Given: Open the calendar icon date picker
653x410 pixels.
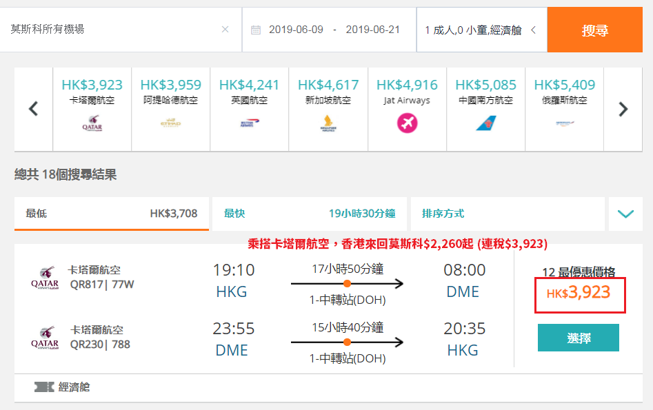Looking at the screenshot, I should (256, 30).
